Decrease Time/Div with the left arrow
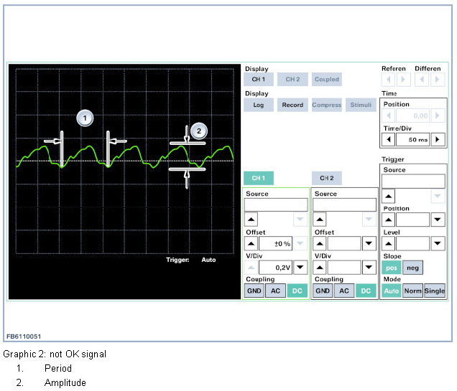Screen dimensions: 457x391 coord(389,139)
